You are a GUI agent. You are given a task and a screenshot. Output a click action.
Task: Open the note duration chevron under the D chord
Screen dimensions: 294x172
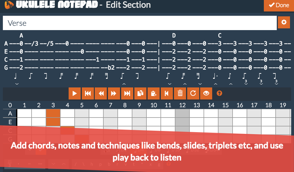pos(170,83)
